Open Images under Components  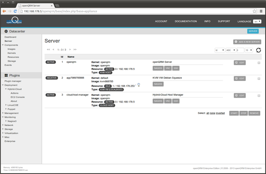click(12, 49)
